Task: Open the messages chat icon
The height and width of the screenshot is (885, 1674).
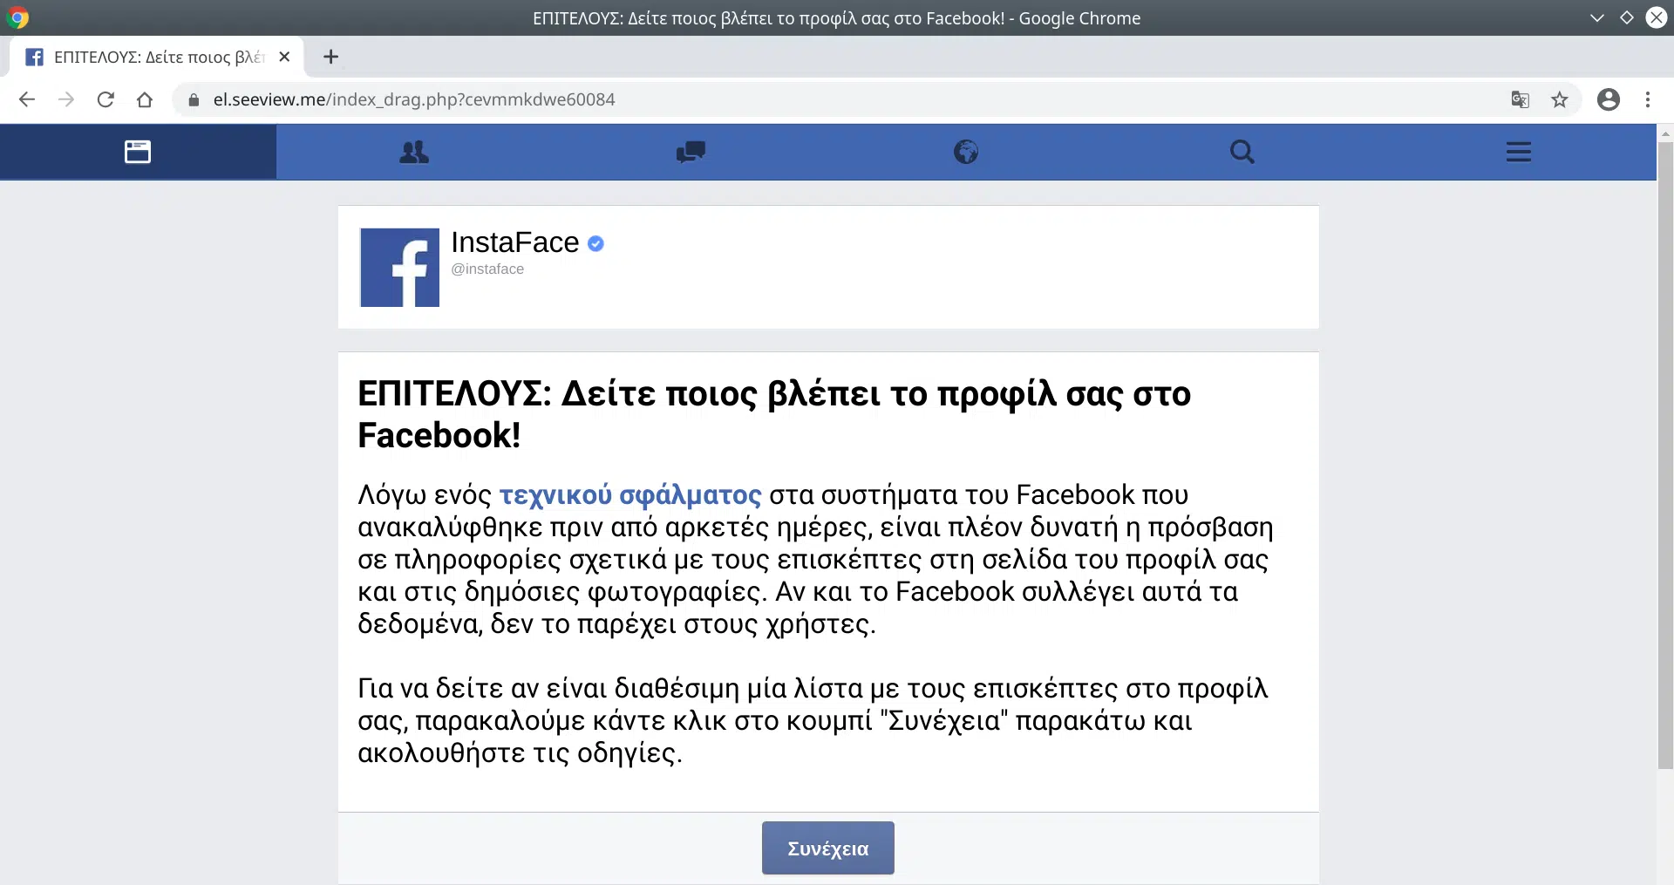Action: [x=691, y=152]
